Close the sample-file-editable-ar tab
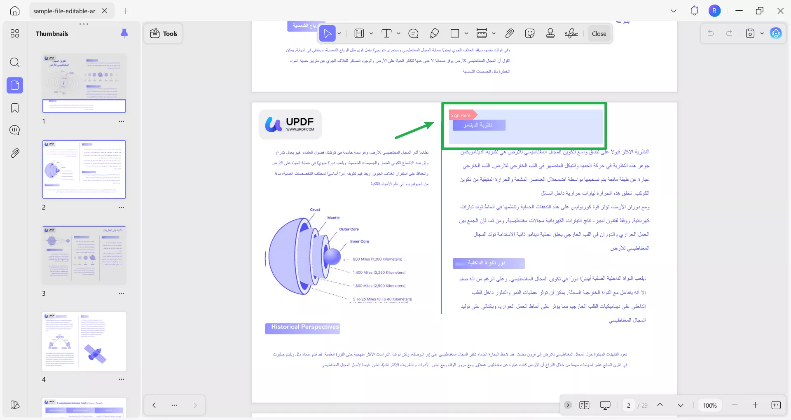The width and height of the screenshot is (791, 420). tap(105, 11)
